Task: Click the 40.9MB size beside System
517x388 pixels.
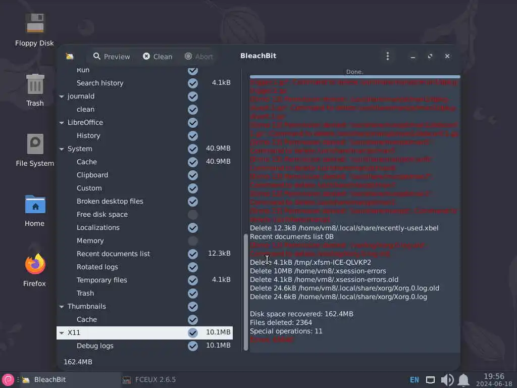Action: pos(218,149)
